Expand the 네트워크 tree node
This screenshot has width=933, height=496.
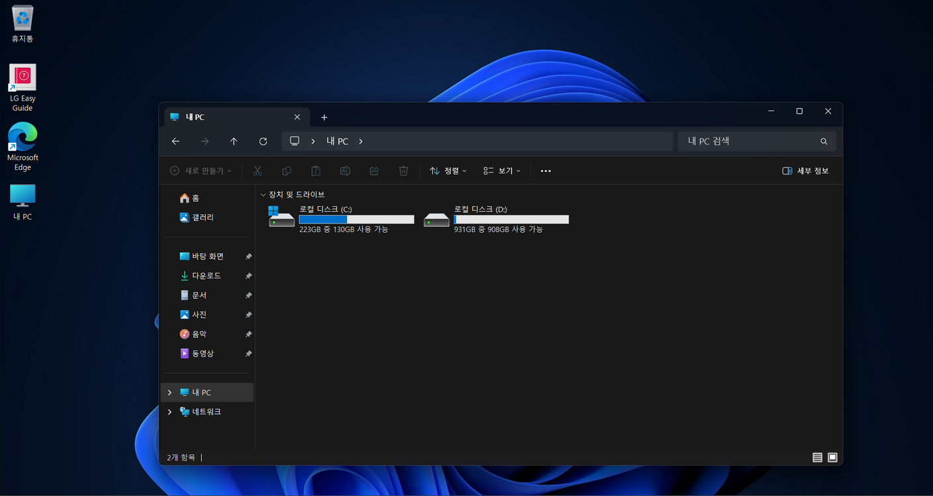(x=170, y=412)
